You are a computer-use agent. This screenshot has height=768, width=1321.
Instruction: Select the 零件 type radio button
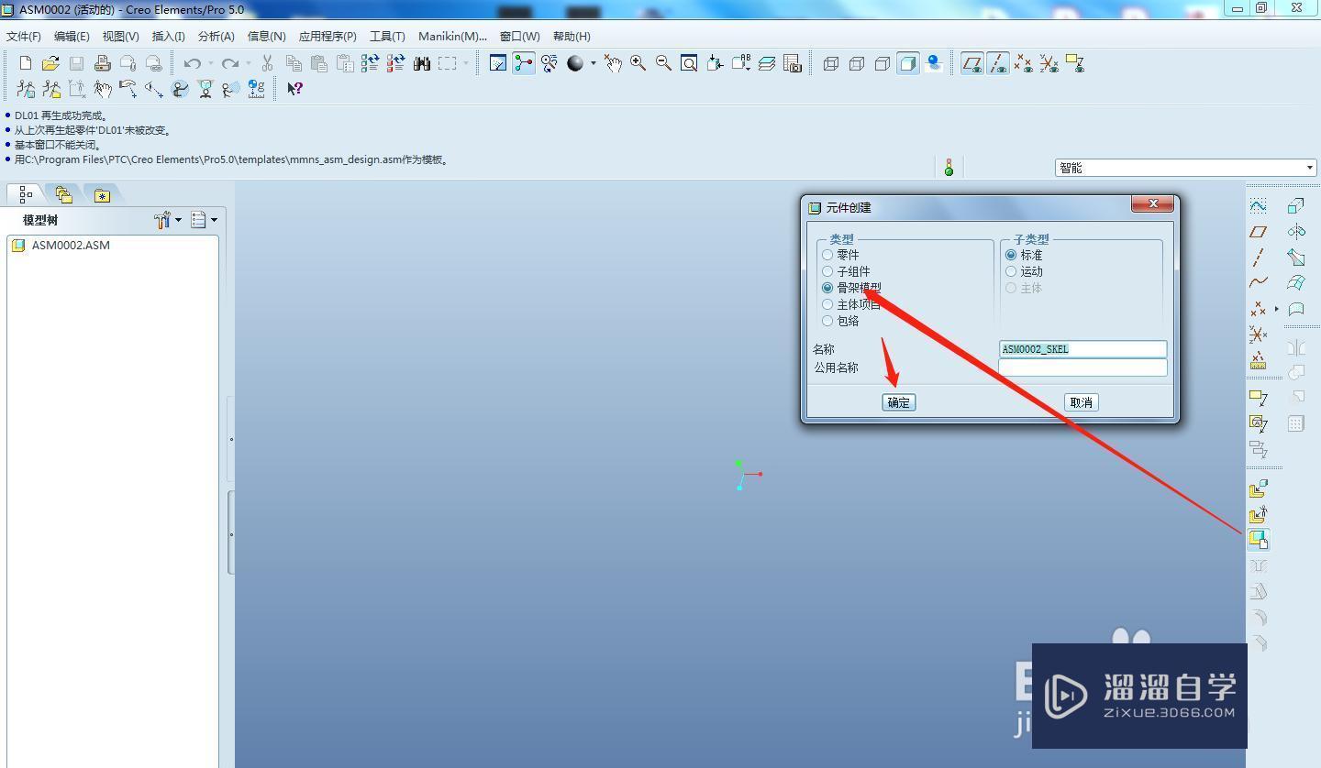tap(827, 255)
